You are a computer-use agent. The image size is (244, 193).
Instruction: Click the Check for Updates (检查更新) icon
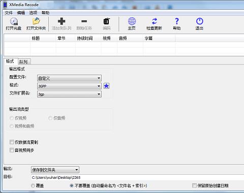pyautogui.click(x=154, y=21)
